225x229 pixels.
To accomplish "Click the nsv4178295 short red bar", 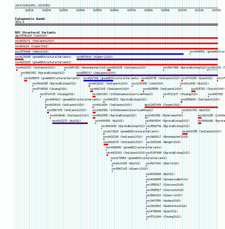I will tap(19, 59).
